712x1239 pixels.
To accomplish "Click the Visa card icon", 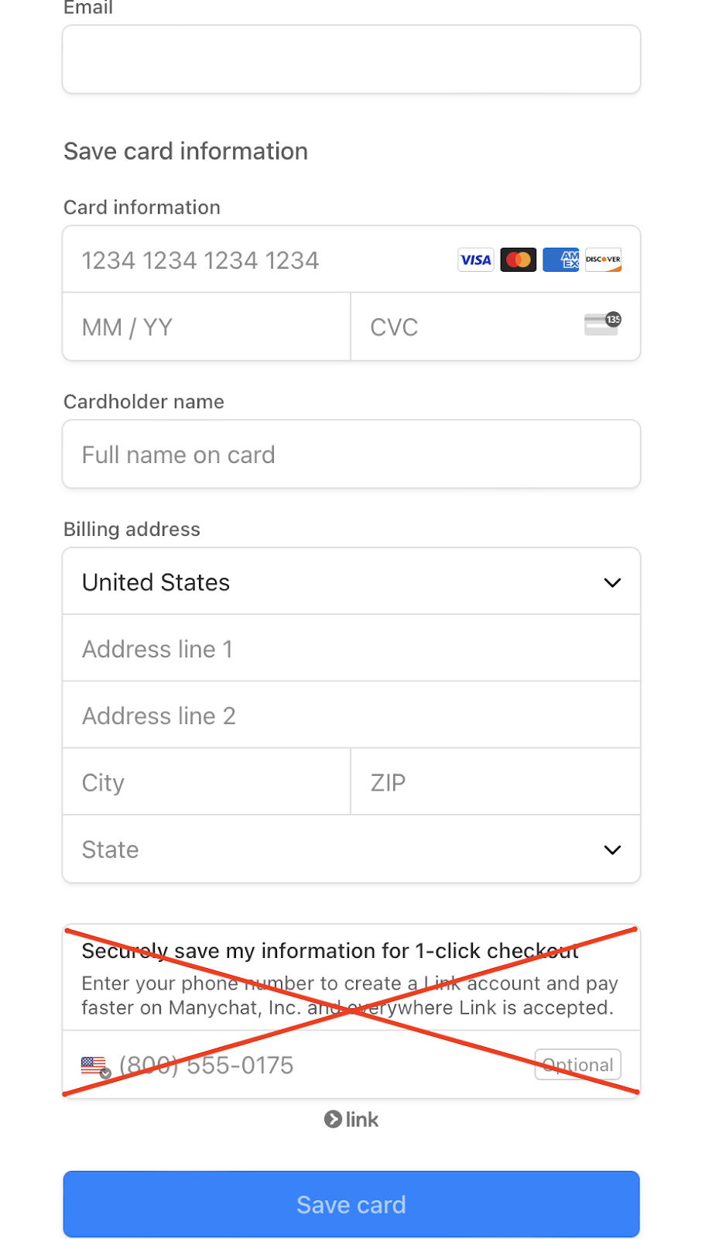I will click(475, 260).
